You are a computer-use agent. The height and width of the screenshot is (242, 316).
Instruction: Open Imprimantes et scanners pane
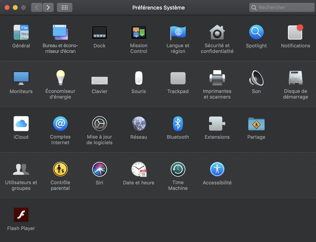point(217,78)
